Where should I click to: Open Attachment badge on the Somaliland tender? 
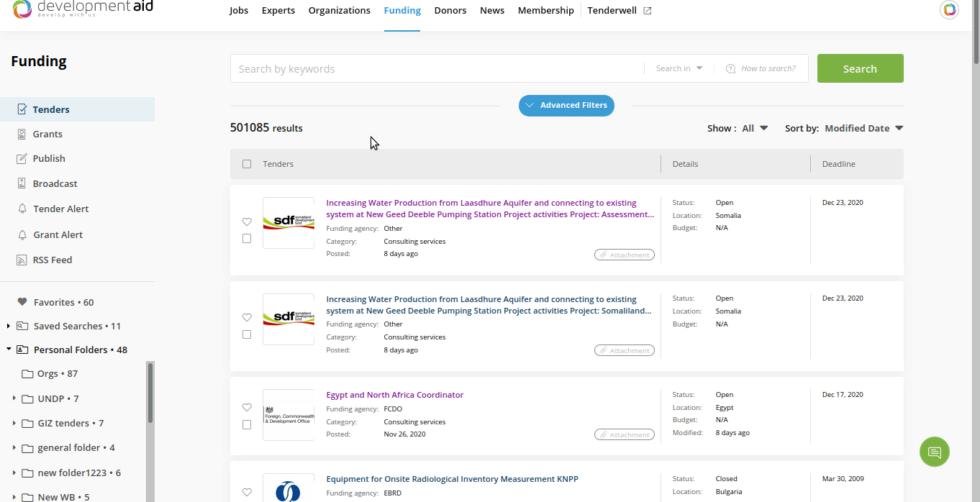tap(625, 350)
